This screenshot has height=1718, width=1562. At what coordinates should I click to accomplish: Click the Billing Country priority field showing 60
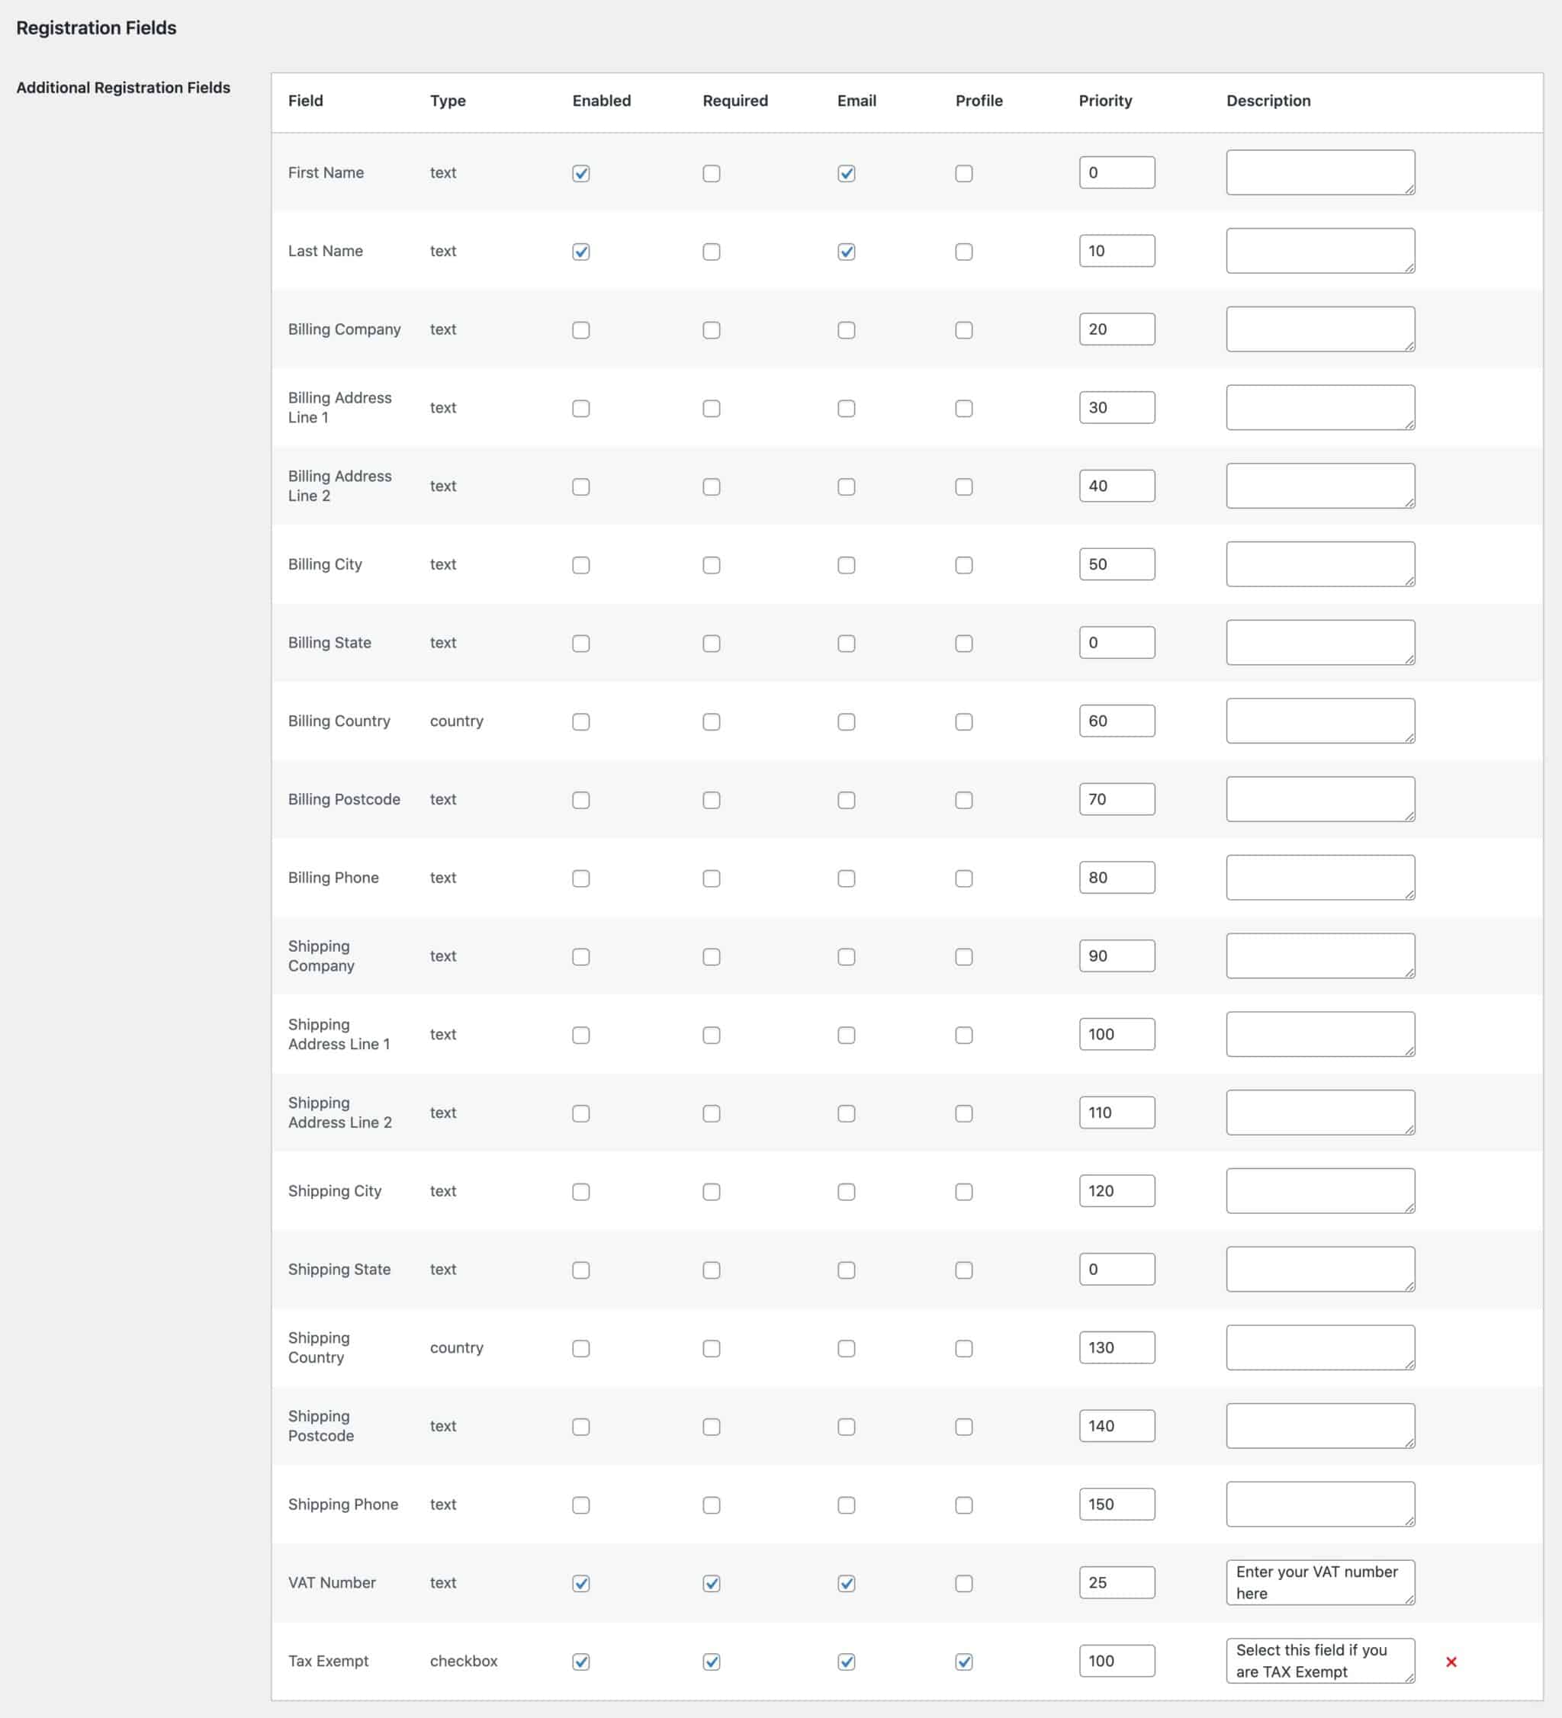(1117, 720)
